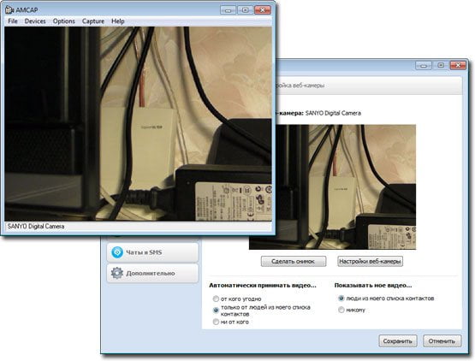The width and height of the screenshot is (475, 361).
Task: Click the Сохранить button
Action: [397, 341]
